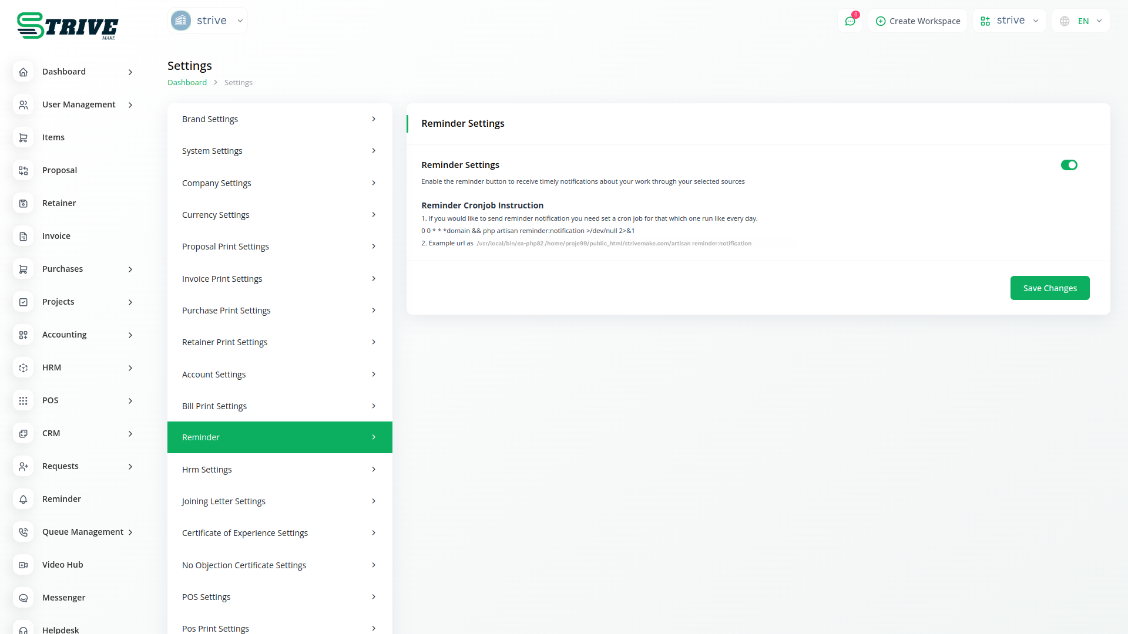Click the chat messages icon in header
The image size is (1128, 634).
click(x=850, y=21)
